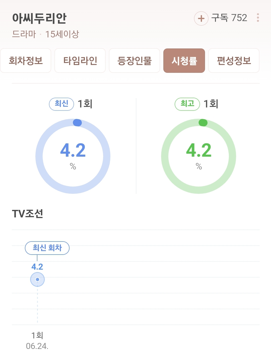271x358 pixels.
Task: Tap the blue 4.2 latest rating value
Action: point(73,150)
